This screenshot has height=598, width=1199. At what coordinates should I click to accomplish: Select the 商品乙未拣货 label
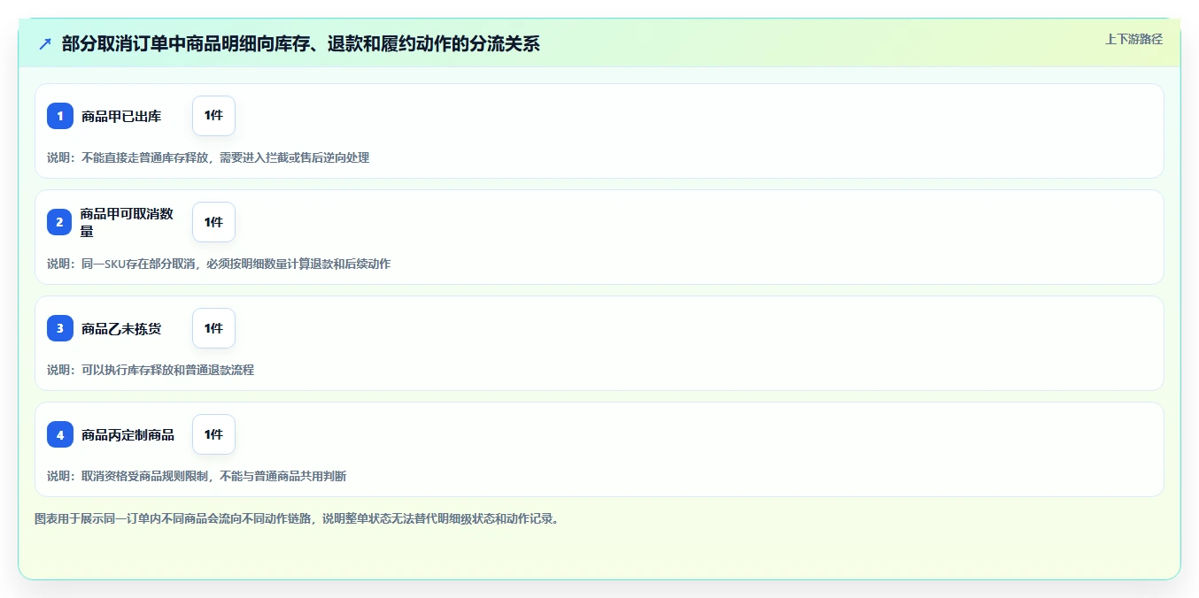(x=121, y=328)
